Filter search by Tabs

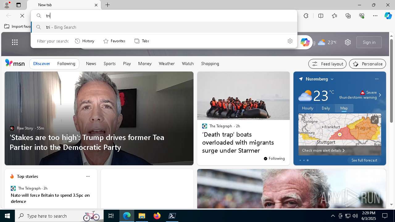[142, 41]
